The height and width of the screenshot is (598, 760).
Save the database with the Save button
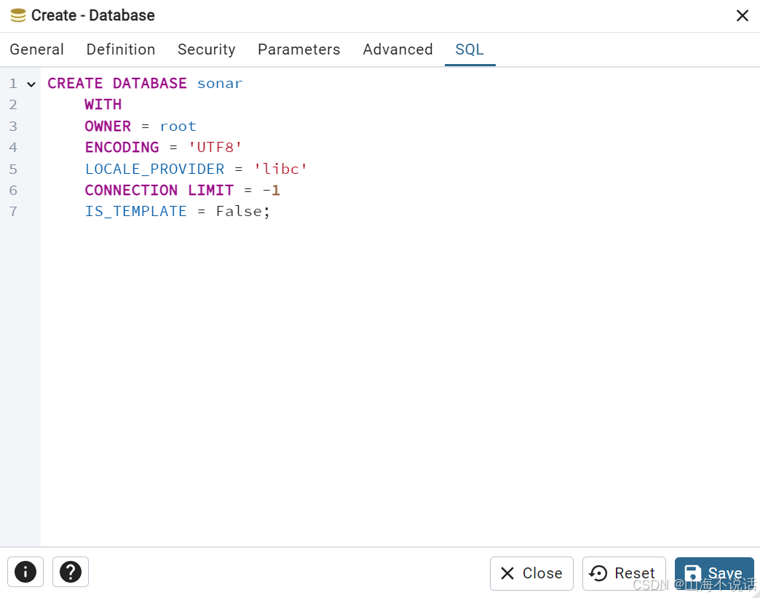[x=714, y=573]
